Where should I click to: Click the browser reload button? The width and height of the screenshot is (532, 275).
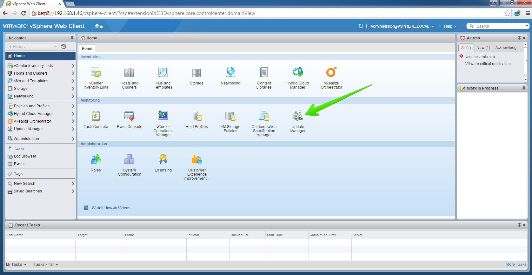23,13
